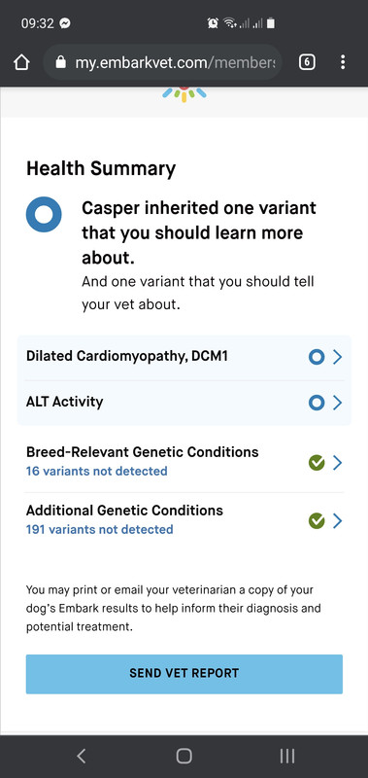368x778 pixels.
Task: Expand ALT Activity chevron arrow
Action: pos(337,403)
